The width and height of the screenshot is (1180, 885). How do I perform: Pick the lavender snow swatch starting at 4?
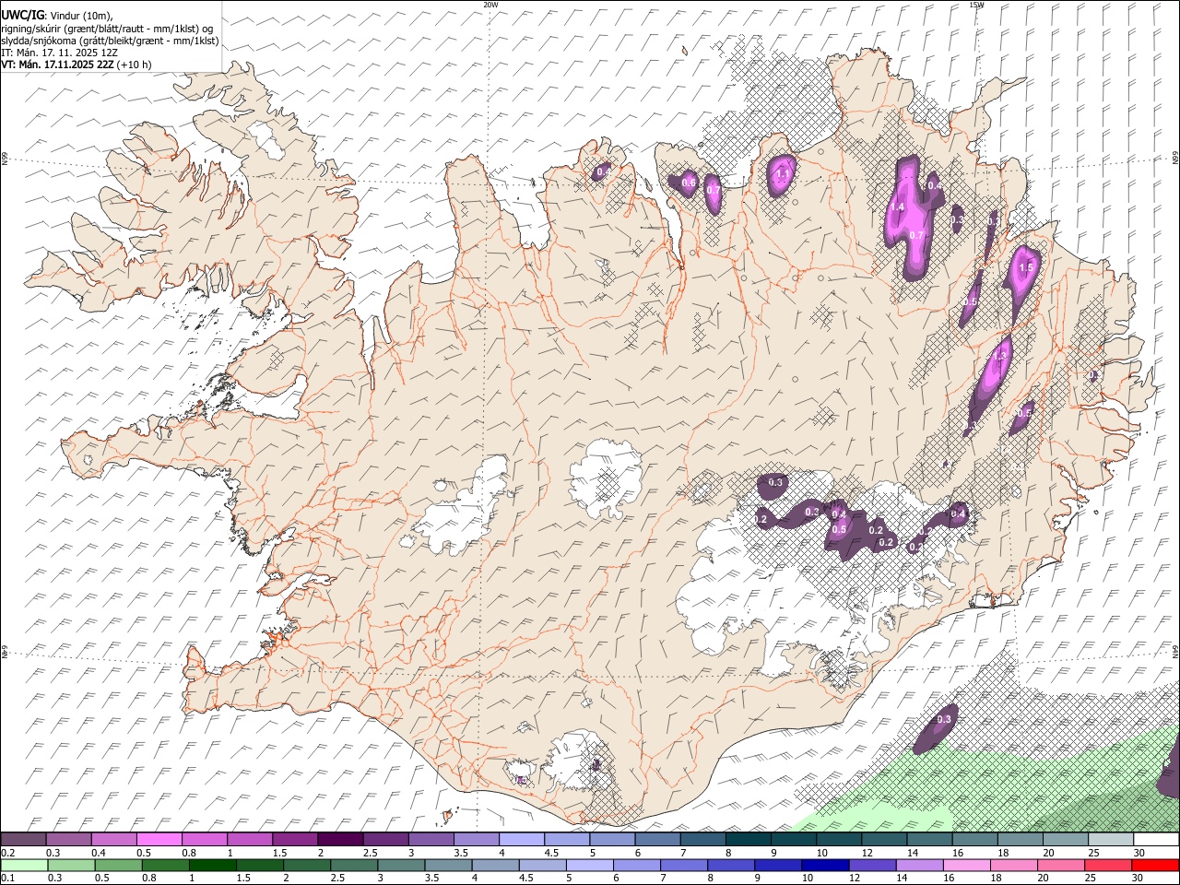pyautogui.click(x=522, y=839)
